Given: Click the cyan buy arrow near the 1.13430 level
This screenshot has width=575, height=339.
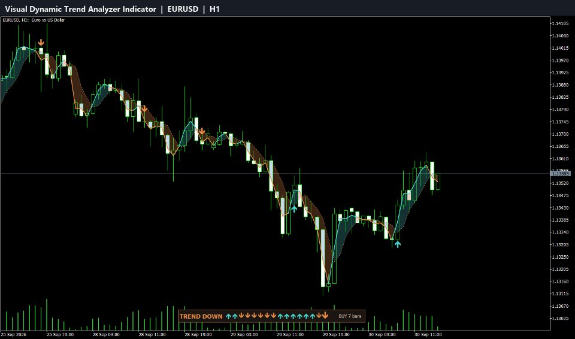Looking at the screenshot, I should point(294,209).
